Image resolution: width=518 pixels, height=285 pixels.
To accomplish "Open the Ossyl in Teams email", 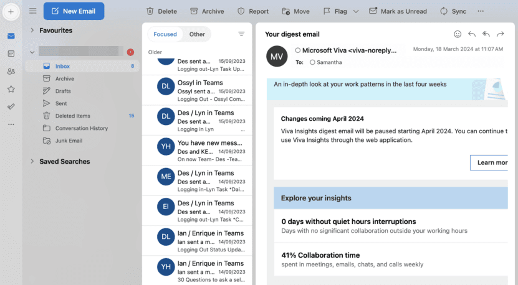I will click(x=197, y=90).
